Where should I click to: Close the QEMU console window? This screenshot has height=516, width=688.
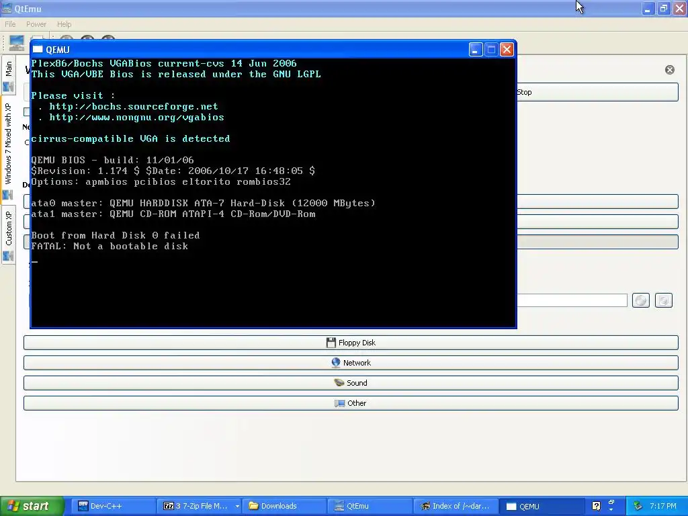[507, 50]
